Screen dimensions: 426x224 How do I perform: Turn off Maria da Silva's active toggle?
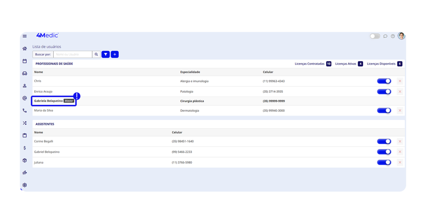click(384, 111)
